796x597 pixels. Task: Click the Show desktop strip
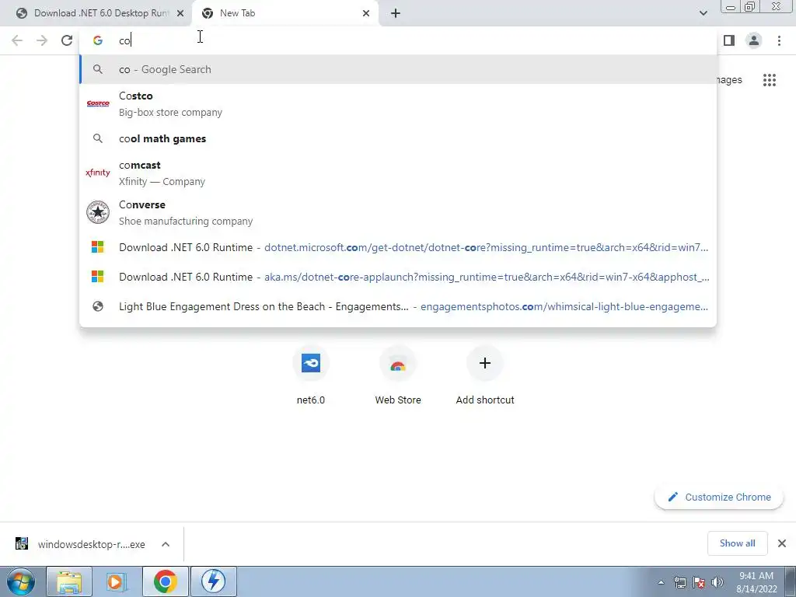790,581
